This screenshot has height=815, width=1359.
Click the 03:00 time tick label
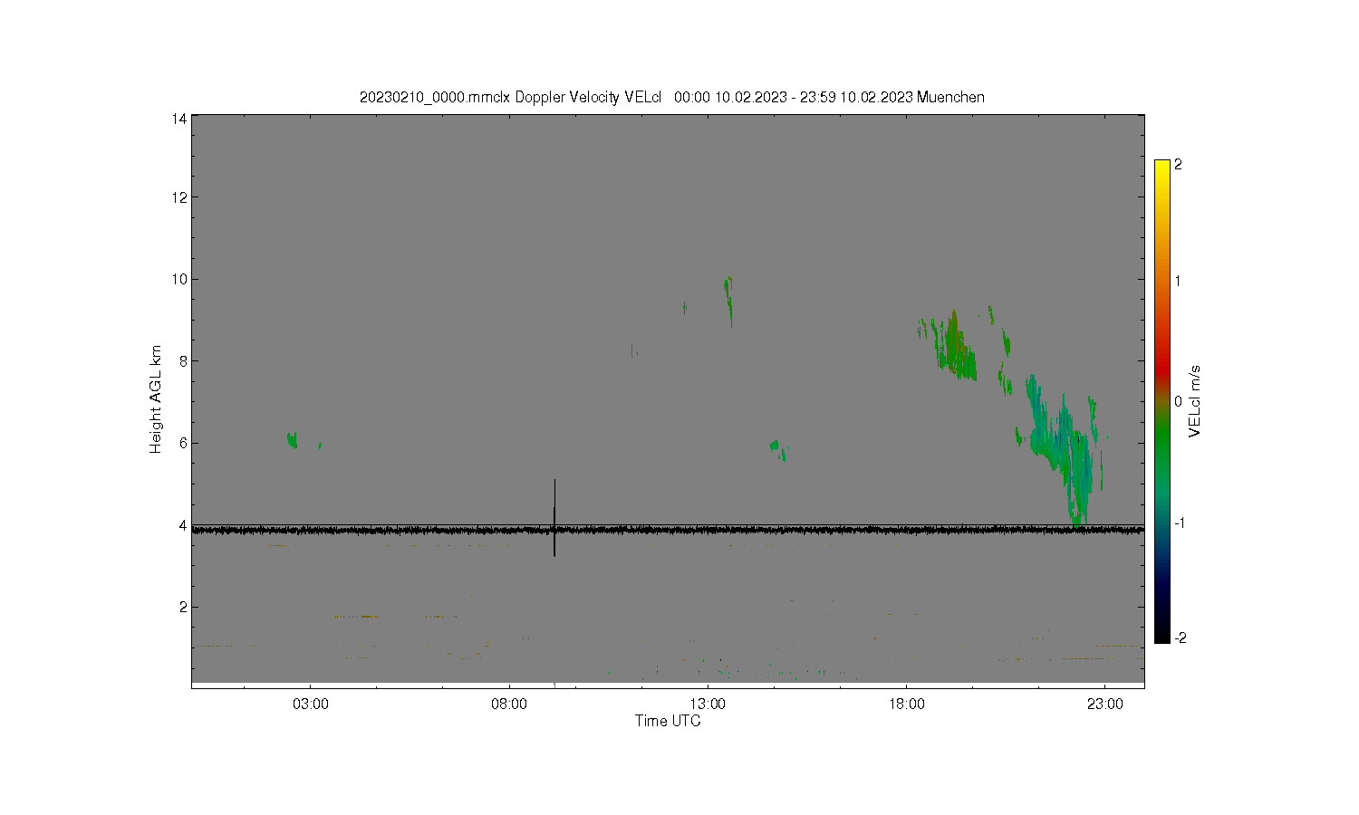(x=311, y=705)
